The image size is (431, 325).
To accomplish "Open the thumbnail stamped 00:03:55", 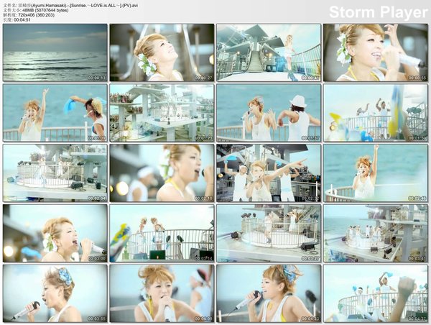I will point(55,293).
